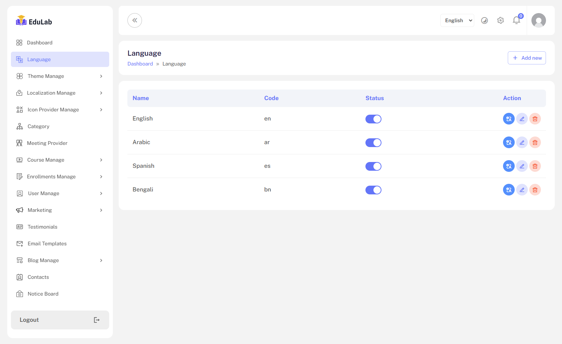Collapse the sidebar with double-chevron button
The height and width of the screenshot is (344, 562).
[x=135, y=20]
